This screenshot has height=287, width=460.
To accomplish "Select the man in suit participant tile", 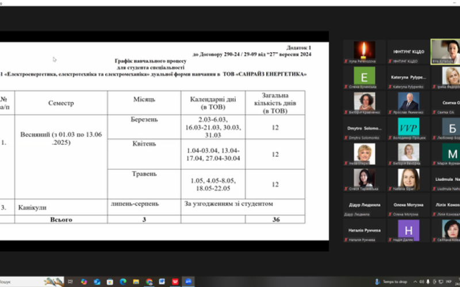I will click(x=408, y=103).
